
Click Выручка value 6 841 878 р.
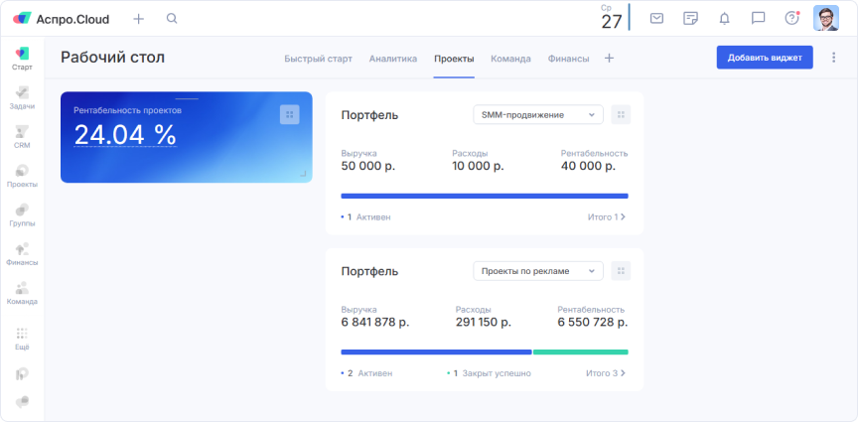374,323
